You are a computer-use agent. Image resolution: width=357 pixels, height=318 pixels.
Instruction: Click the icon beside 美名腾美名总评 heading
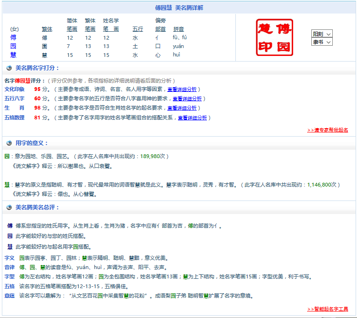click(9, 207)
